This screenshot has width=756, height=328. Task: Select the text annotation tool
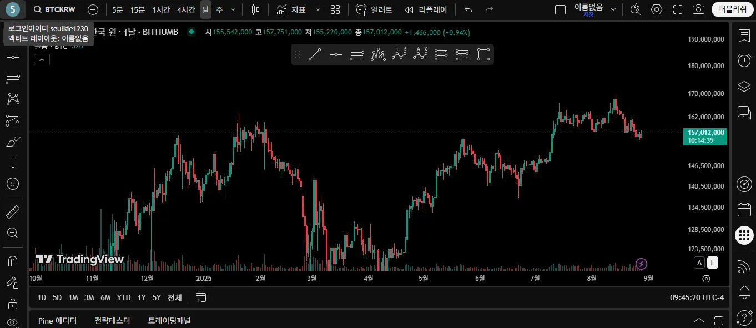(x=12, y=163)
